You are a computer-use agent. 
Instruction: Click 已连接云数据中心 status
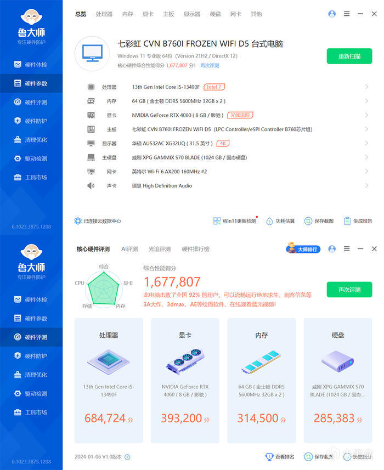pyautogui.click(x=98, y=221)
